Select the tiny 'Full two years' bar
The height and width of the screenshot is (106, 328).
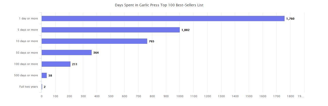tap(42, 87)
